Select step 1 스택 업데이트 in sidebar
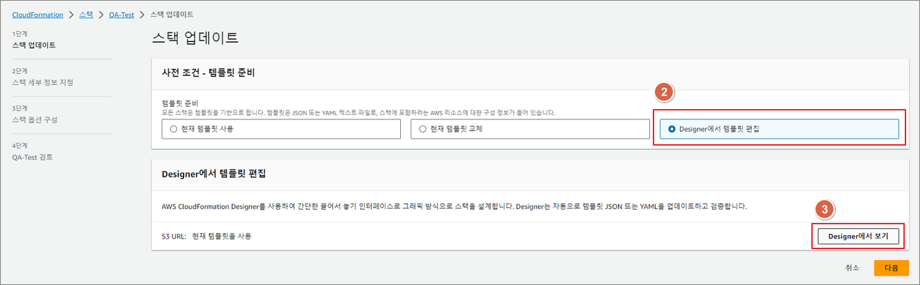This screenshot has width=920, height=285. point(34,46)
